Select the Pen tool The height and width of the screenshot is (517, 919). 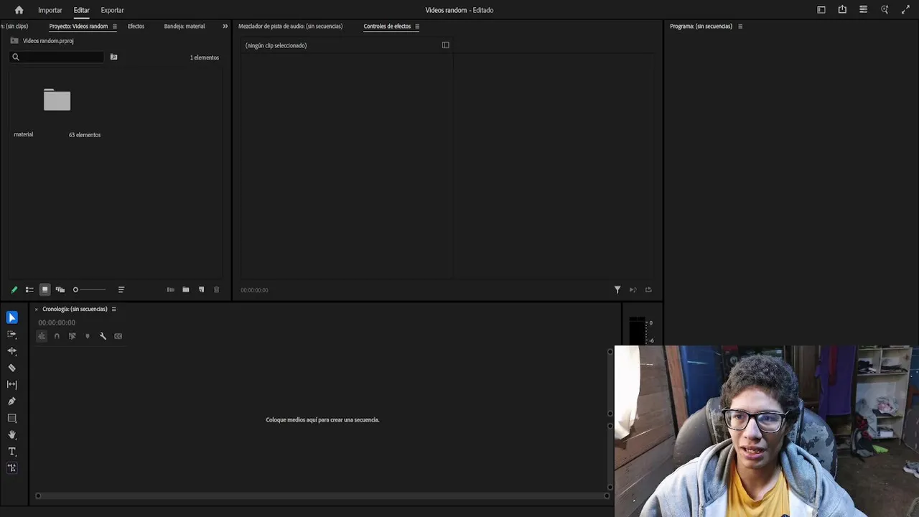[11, 401]
